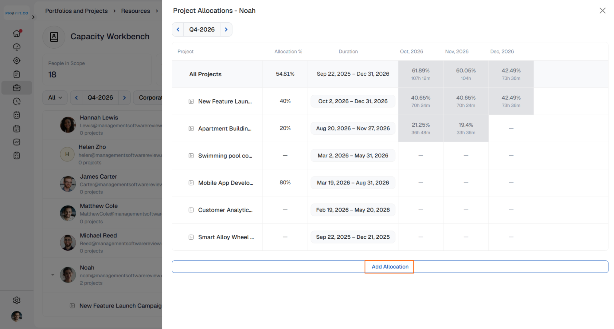
Task: Click the Profit.co logo
Action: click(17, 13)
